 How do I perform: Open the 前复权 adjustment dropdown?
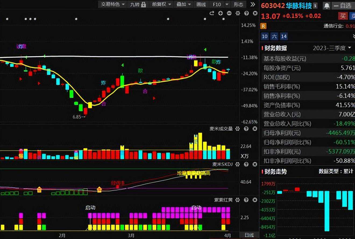point(161,4)
